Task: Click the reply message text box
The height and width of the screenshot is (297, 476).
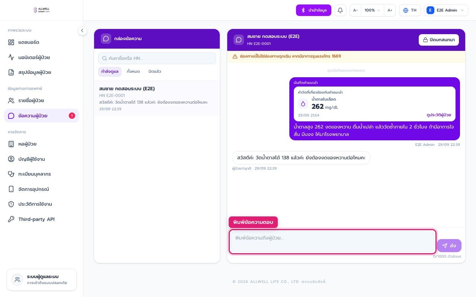Action: click(x=332, y=242)
